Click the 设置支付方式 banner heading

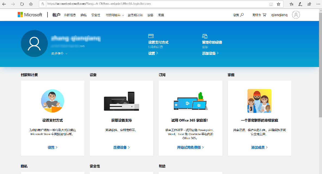(158, 42)
